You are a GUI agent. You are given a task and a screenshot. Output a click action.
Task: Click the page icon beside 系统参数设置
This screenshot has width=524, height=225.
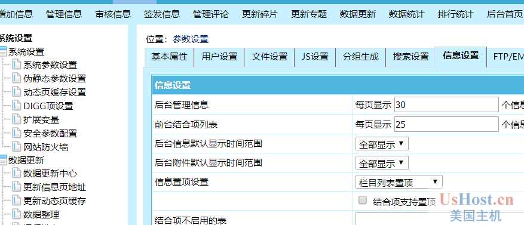pyautogui.click(x=16, y=64)
